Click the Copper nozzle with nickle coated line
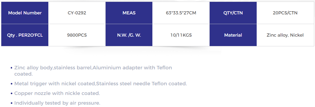 pyautogui.click(x=57, y=93)
